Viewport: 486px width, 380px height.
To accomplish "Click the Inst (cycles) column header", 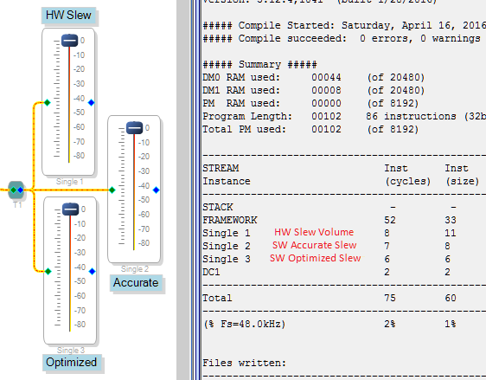I will click(x=407, y=175).
